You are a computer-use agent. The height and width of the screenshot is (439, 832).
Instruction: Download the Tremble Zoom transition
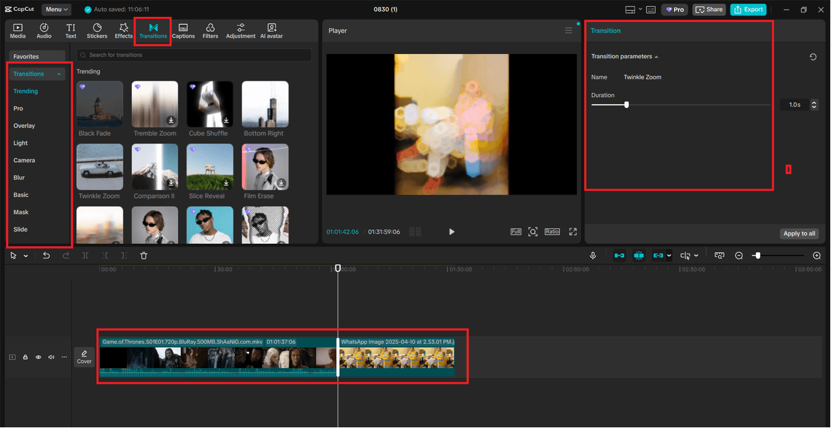pyautogui.click(x=171, y=120)
